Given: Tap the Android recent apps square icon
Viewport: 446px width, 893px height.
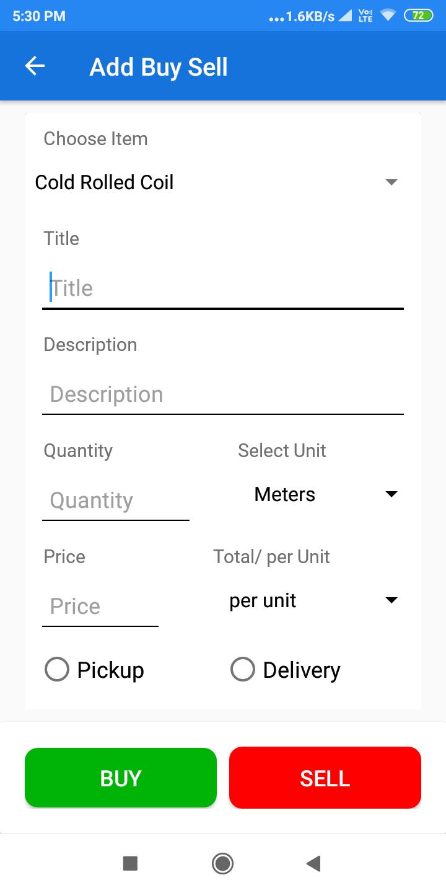Looking at the screenshot, I should pyautogui.click(x=130, y=863).
